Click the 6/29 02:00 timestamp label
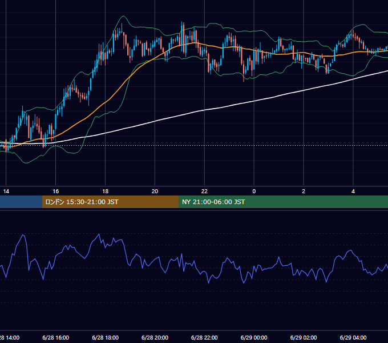 (304, 337)
